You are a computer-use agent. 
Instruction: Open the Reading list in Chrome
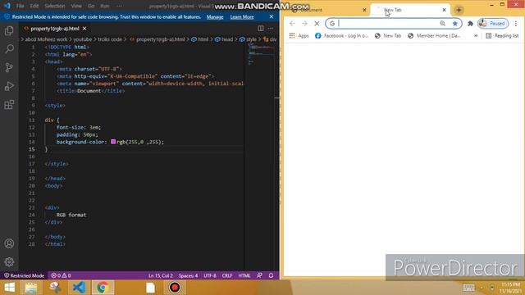502,35
